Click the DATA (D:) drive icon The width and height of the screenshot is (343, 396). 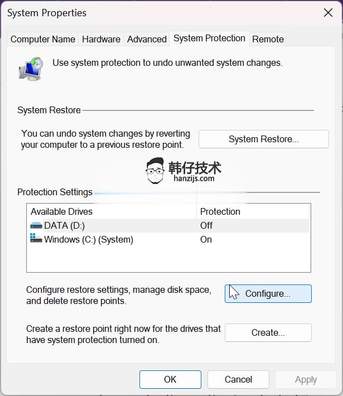[36, 225]
